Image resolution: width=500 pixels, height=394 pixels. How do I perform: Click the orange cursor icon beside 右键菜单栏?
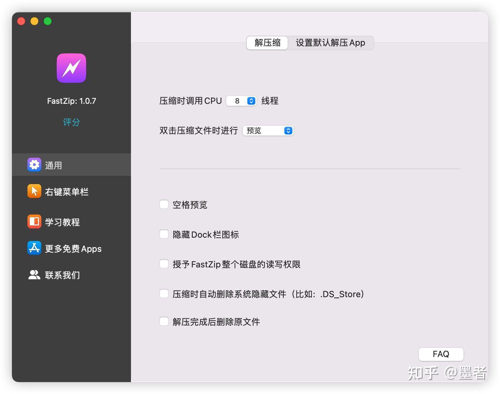tap(34, 191)
